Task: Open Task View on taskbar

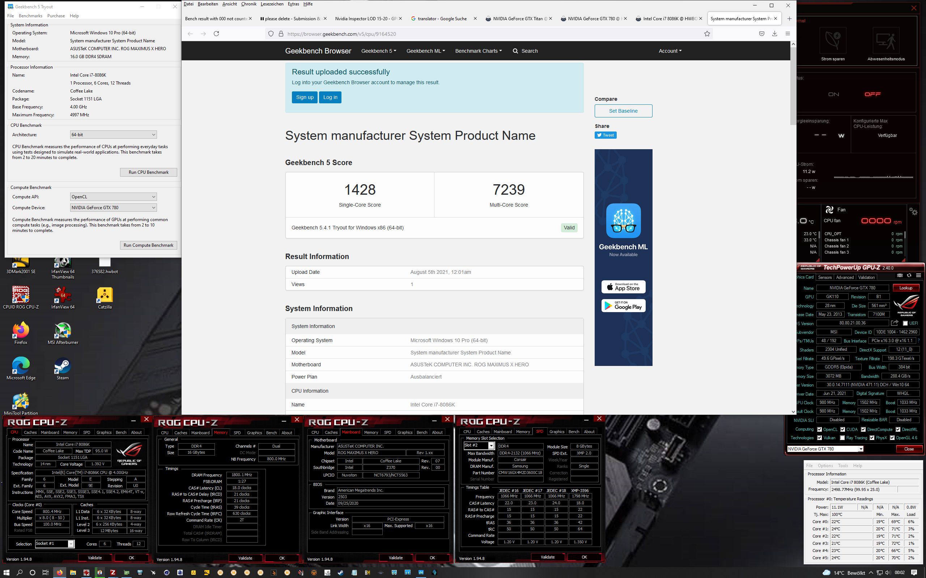Action: [x=45, y=572]
